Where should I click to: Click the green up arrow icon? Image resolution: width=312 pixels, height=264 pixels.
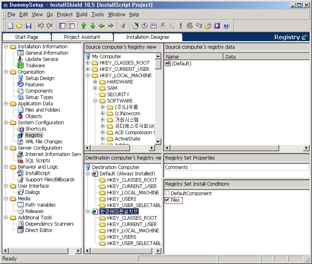coord(84,26)
